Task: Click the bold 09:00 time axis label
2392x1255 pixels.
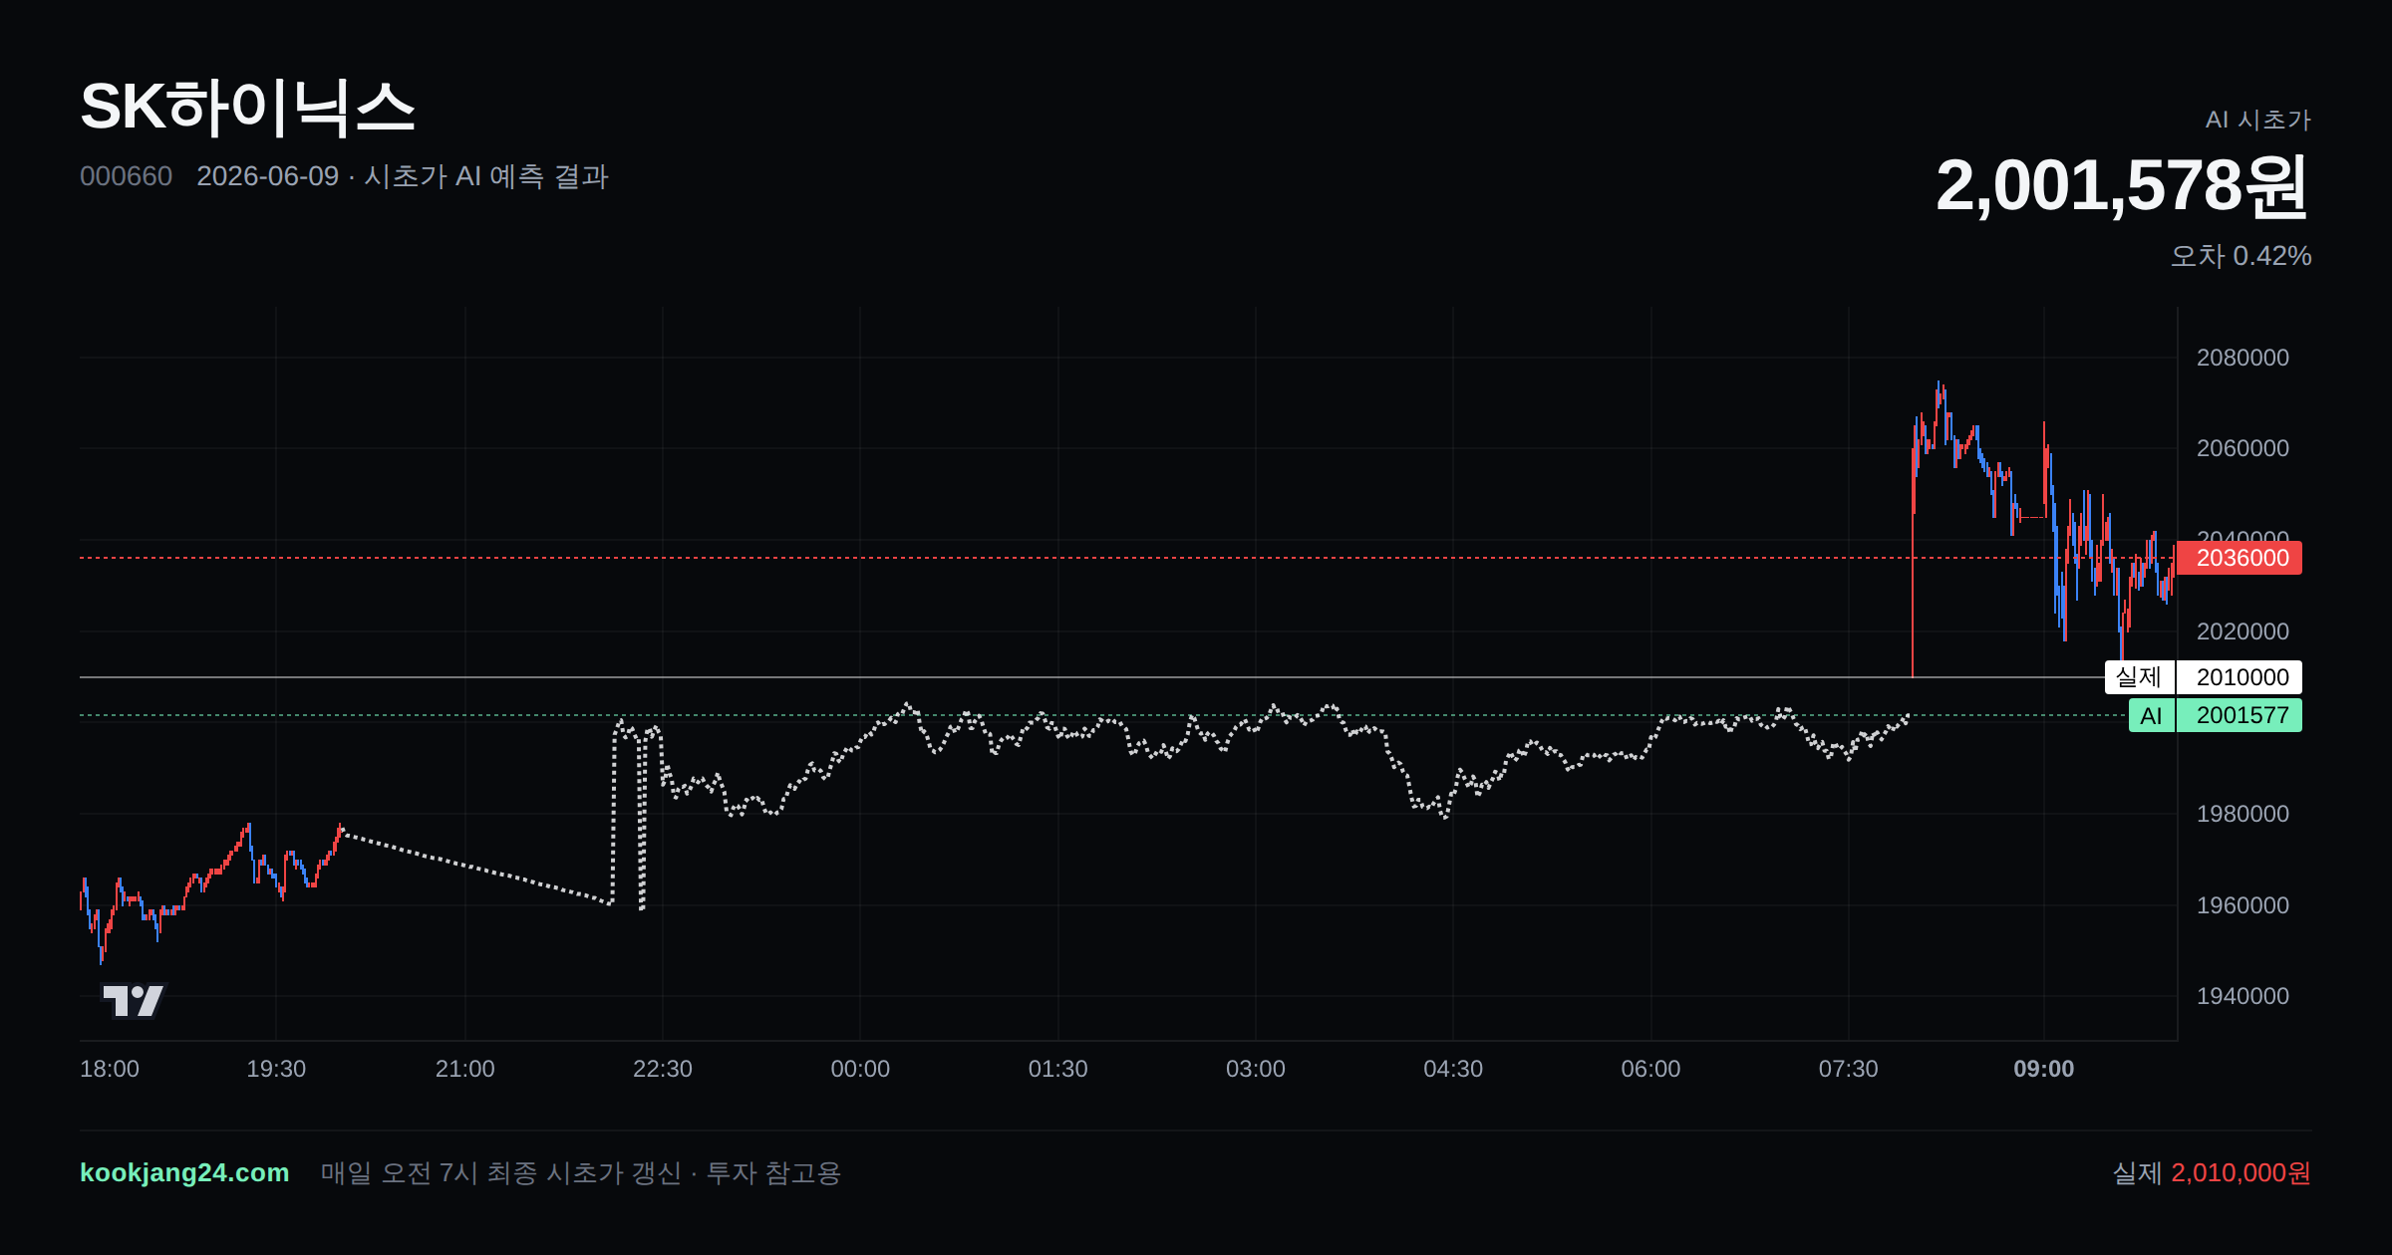Action: click(2044, 1069)
